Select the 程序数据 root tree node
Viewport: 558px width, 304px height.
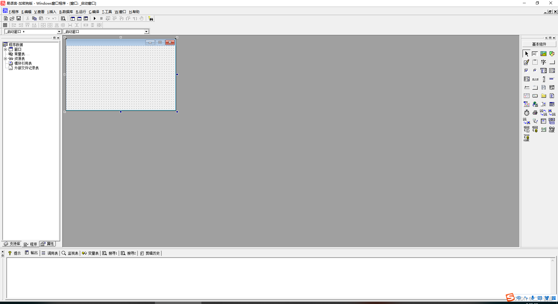pyautogui.click(x=16, y=45)
